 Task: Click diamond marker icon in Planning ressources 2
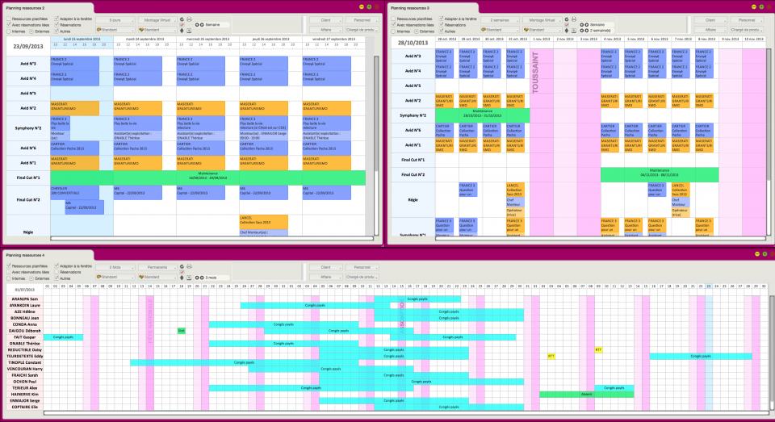point(182,31)
